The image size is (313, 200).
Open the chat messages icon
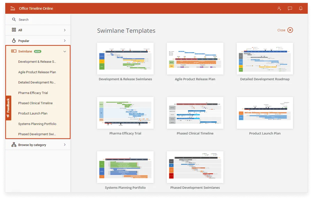click(290, 8)
